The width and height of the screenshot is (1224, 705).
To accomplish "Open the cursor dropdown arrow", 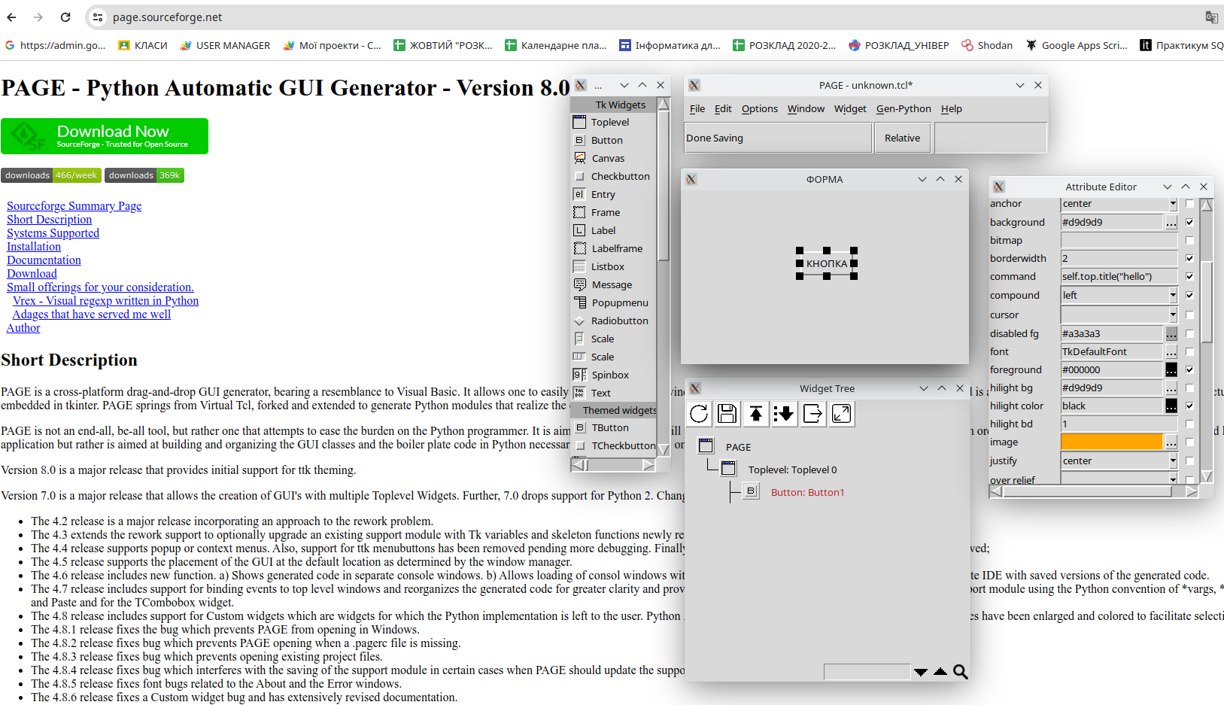I will (1172, 315).
